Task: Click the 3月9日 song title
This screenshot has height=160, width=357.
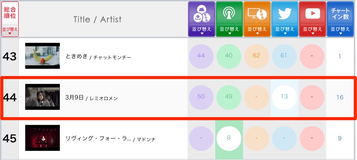Action: point(74,98)
